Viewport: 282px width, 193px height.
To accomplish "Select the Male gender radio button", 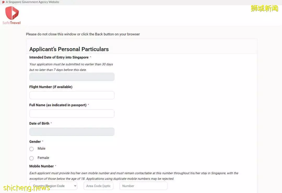I will pyautogui.click(x=32, y=149).
